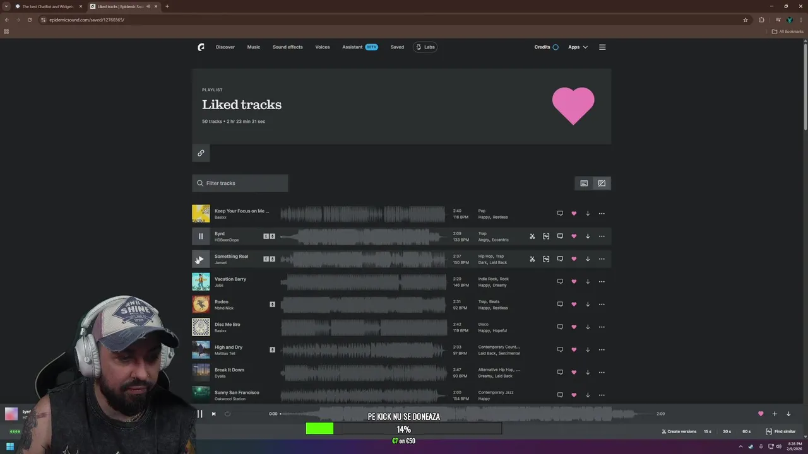Download Keep Your Focus on Me track
The image size is (808, 454).
(588, 214)
